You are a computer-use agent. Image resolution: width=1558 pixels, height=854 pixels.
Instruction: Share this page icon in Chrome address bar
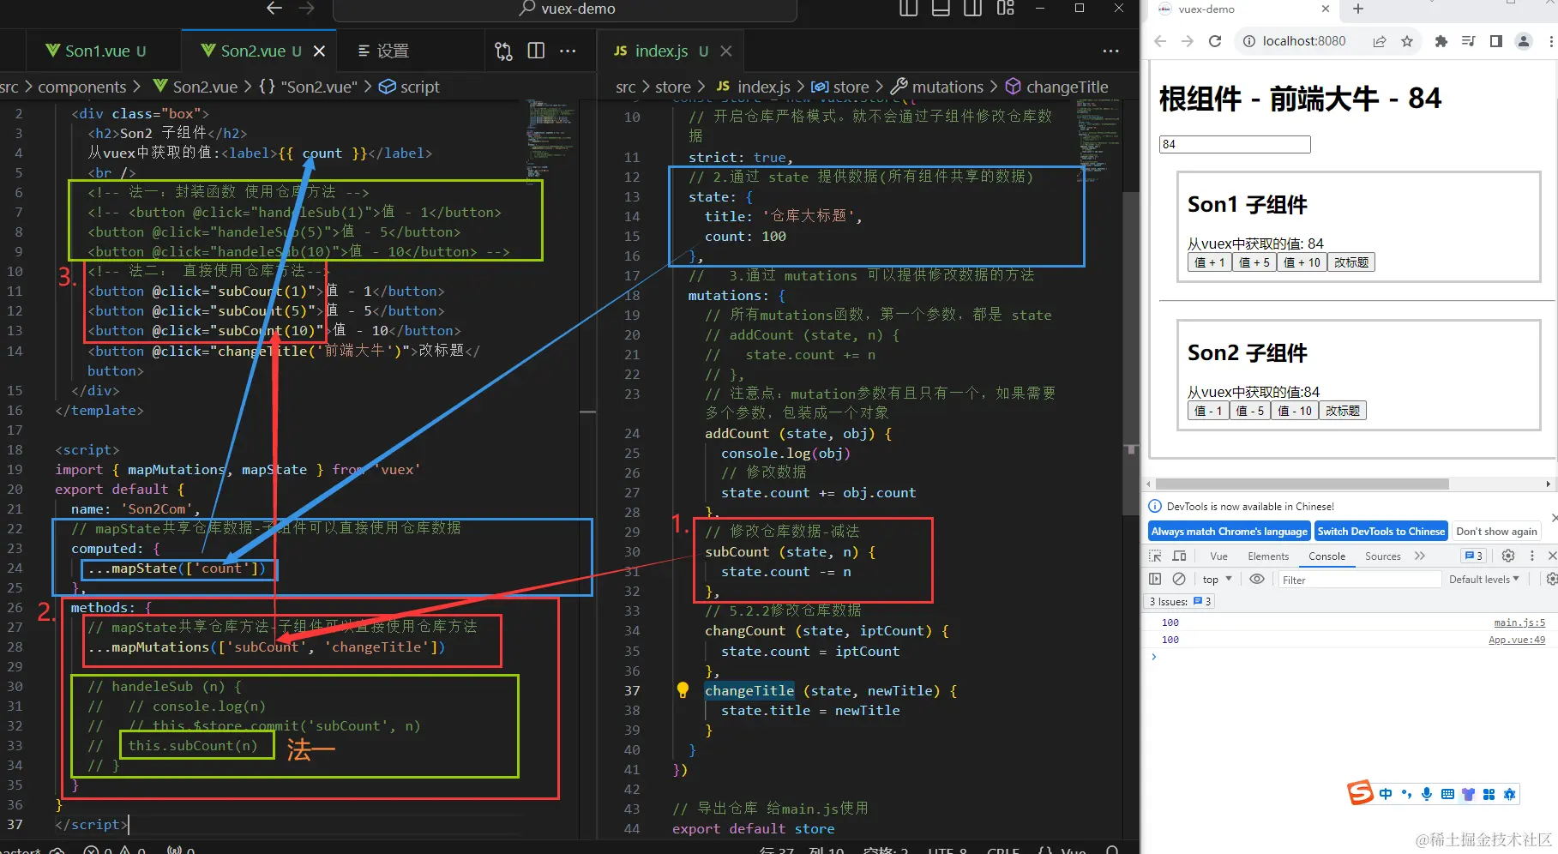1380,41
